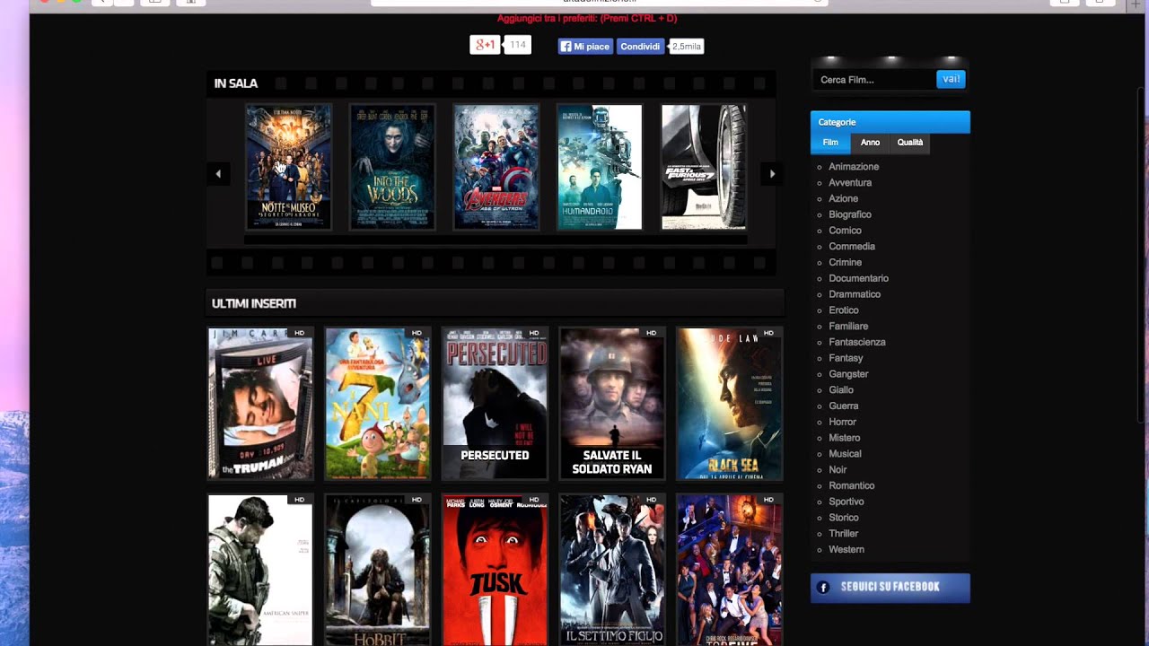Viewport: 1149px width, 646px height.
Task: Open Humandroid poster
Action: pyautogui.click(x=600, y=168)
